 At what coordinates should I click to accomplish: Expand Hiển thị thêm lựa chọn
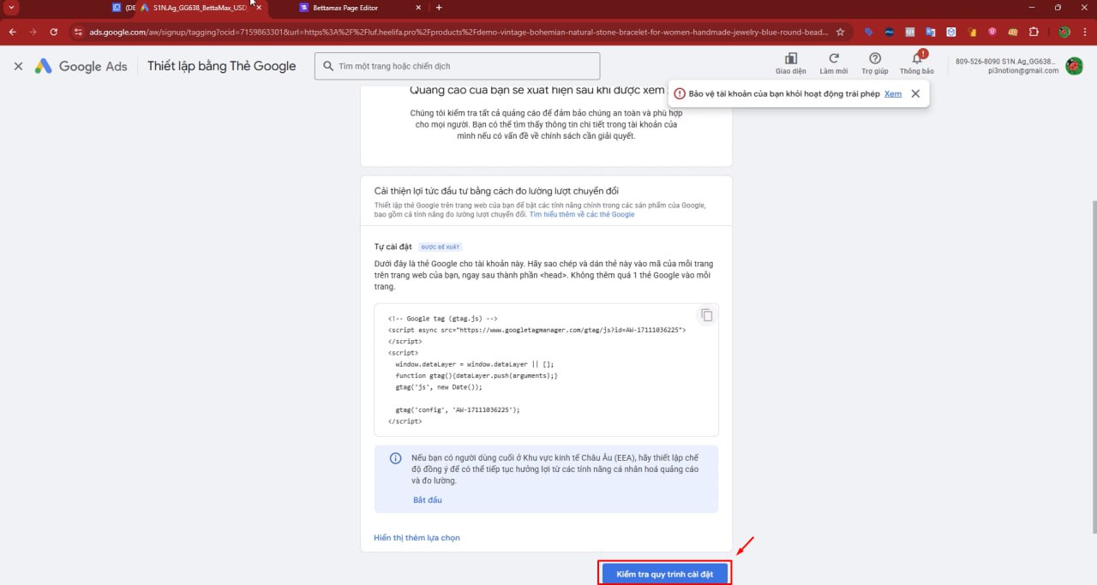[417, 538]
